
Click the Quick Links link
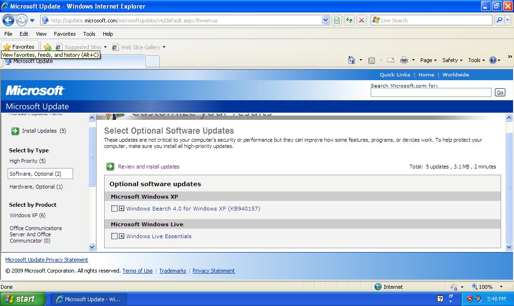[x=395, y=74]
